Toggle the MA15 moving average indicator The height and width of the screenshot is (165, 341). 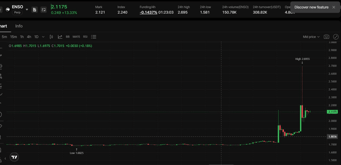click(76, 37)
